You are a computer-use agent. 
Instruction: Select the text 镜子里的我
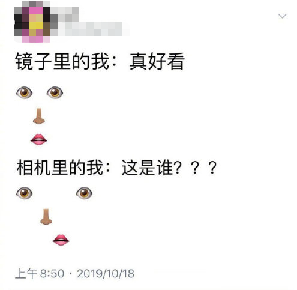[62, 61]
